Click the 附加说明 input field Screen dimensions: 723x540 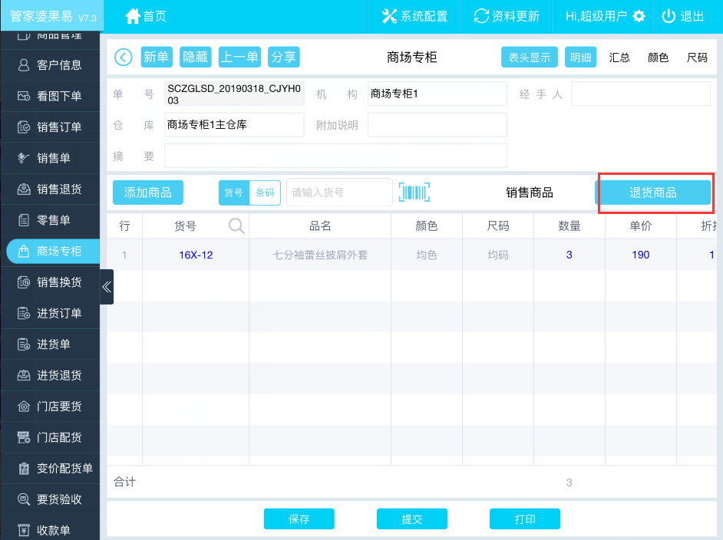[x=437, y=124]
